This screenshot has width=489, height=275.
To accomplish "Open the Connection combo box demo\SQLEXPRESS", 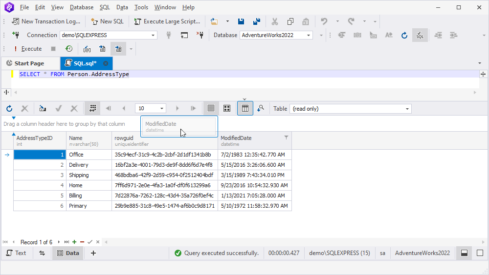I will [x=108, y=35].
